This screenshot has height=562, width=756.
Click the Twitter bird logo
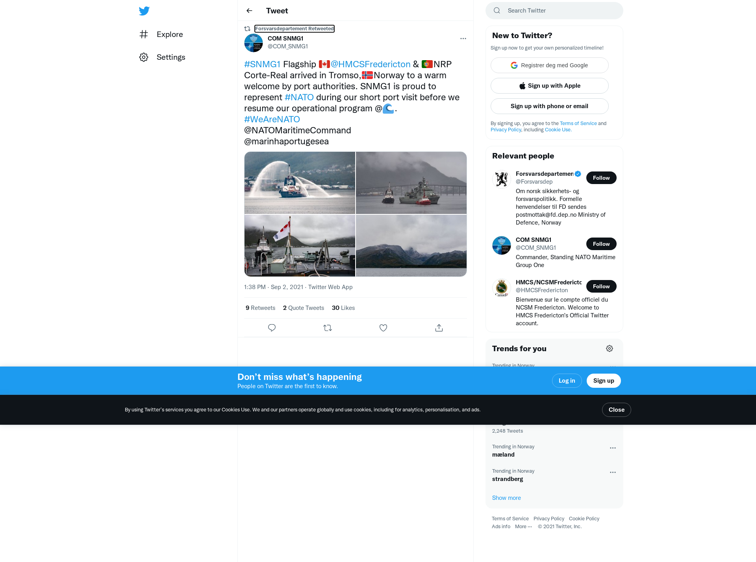point(144,11)
